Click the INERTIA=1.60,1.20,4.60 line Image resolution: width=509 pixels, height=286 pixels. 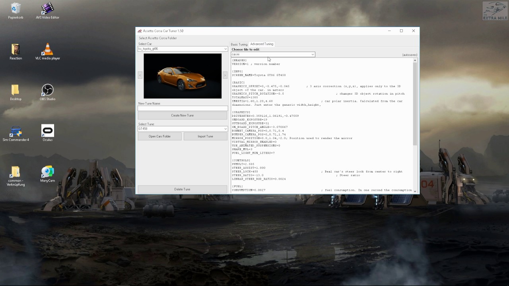click(253, 101)
